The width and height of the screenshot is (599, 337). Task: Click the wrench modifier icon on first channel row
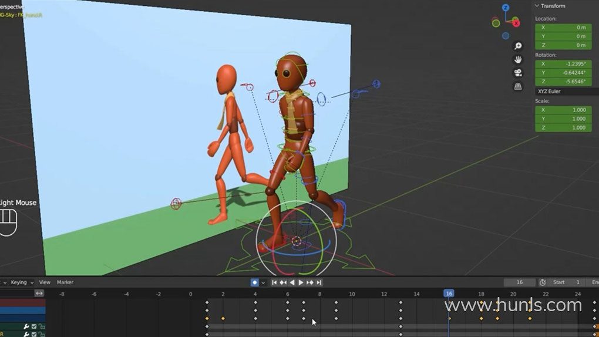(26, 326)
